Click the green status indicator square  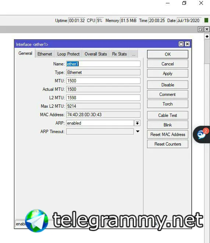[206, 20]
